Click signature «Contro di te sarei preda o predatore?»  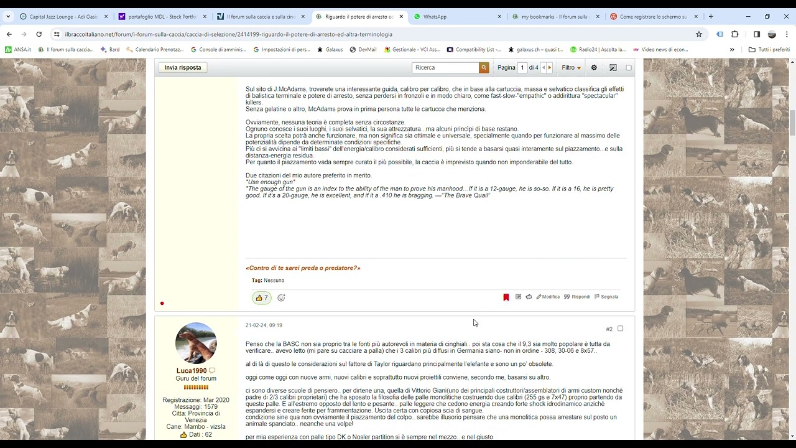pos(303,268)
